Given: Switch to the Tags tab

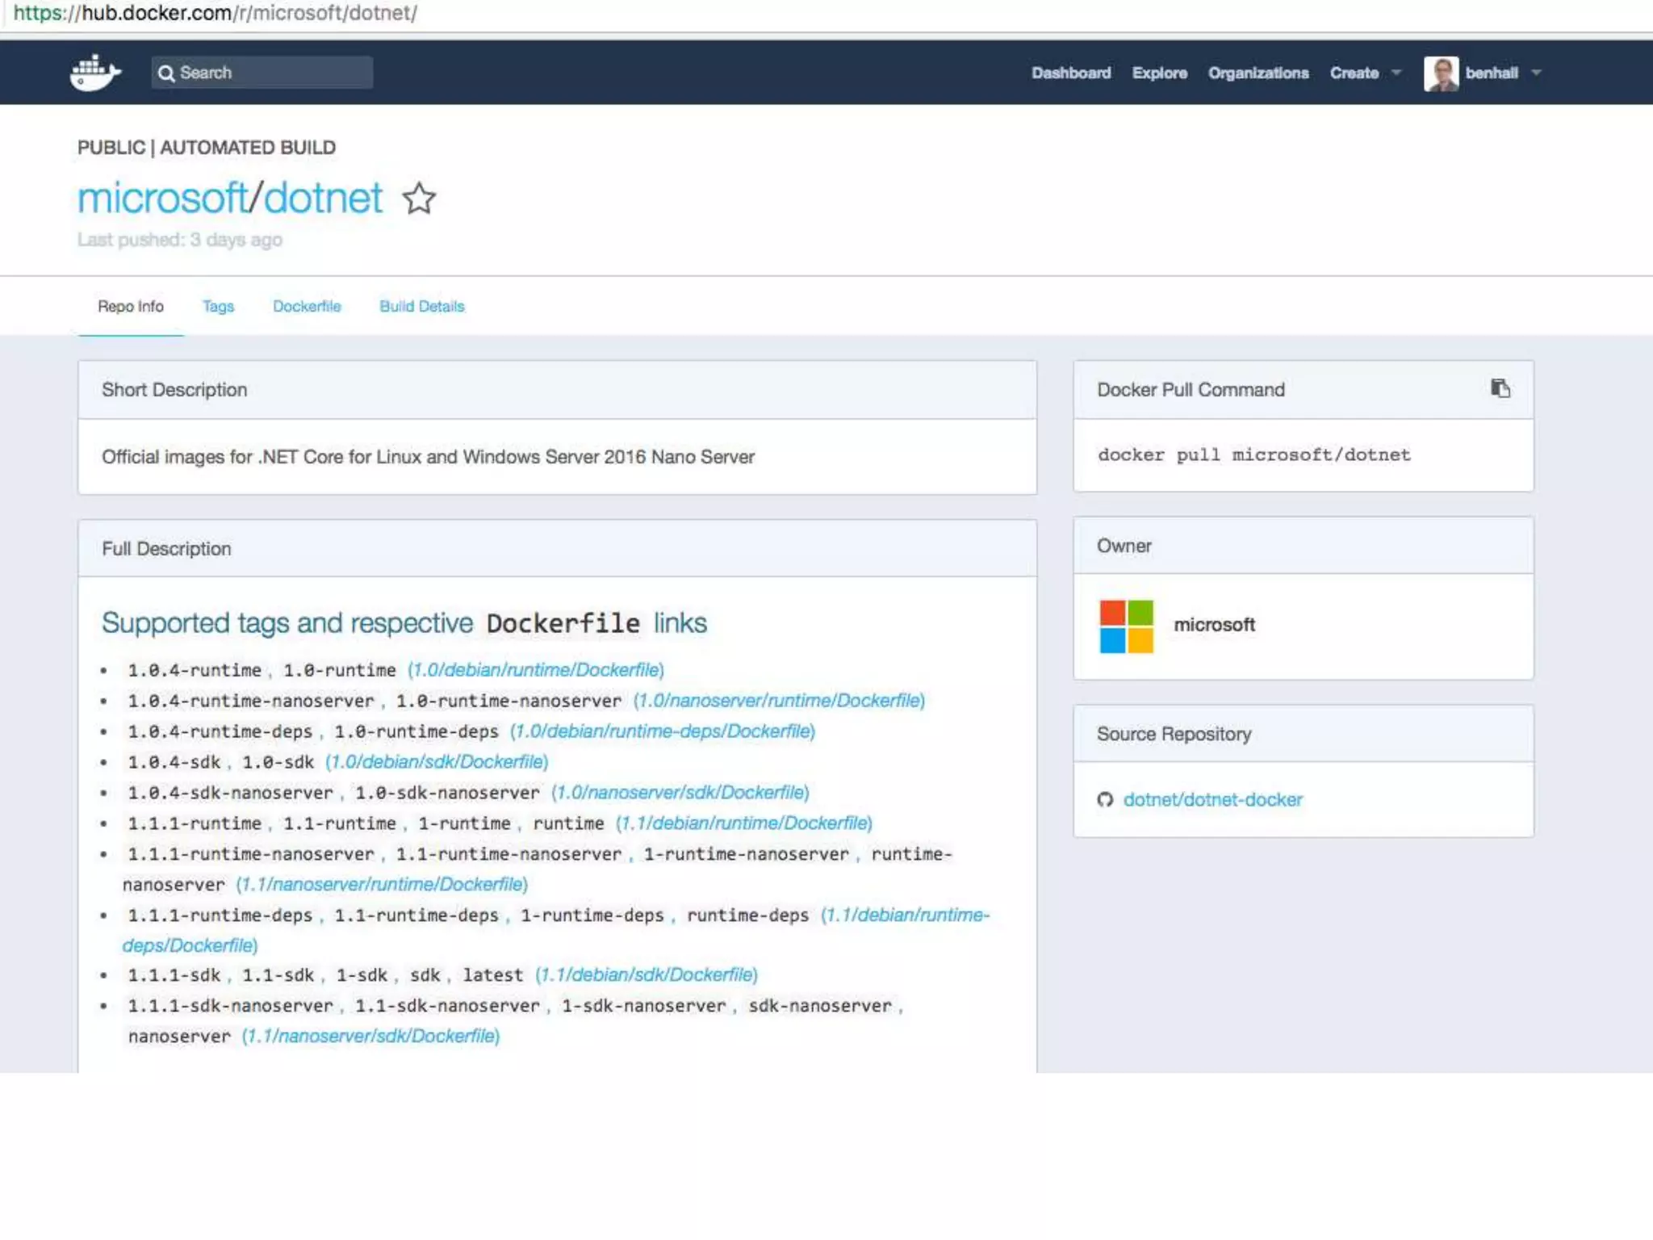Looking at the screenshot, I should click(x=218, y=307).
